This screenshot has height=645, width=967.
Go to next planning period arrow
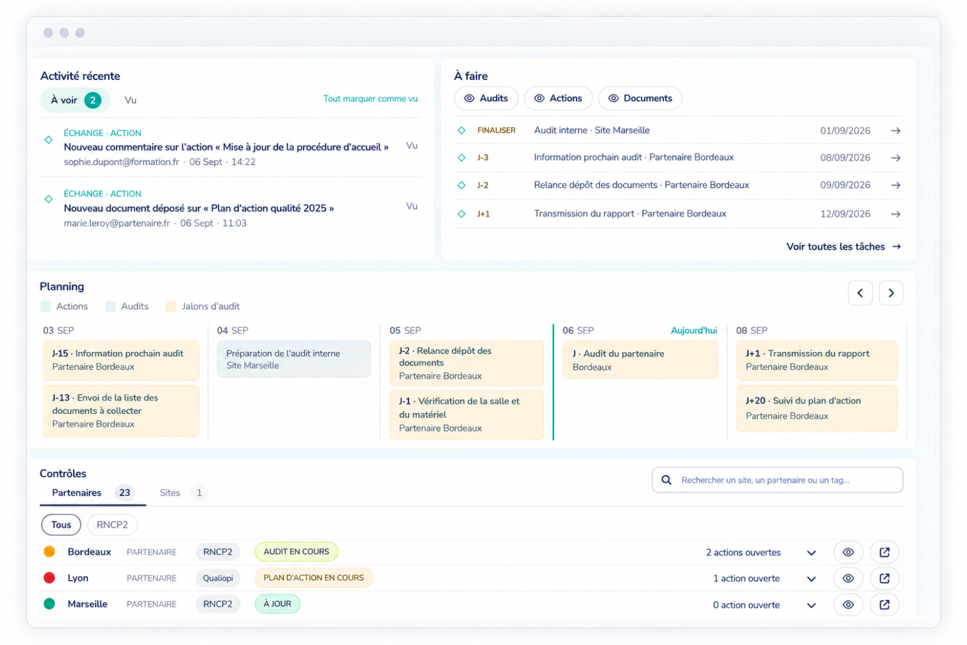pyautogui.click(x=891, y=293)
